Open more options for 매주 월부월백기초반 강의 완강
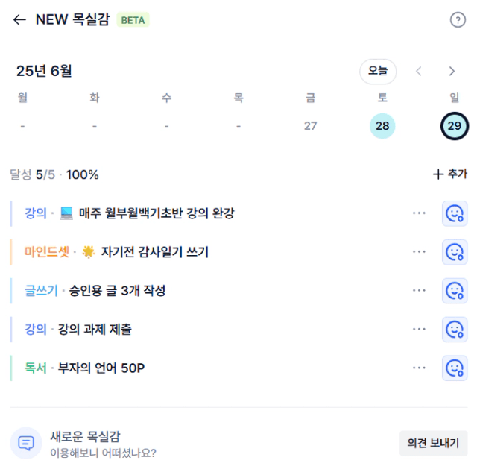This screenshot has height=475, width=477. coord(419,213)
